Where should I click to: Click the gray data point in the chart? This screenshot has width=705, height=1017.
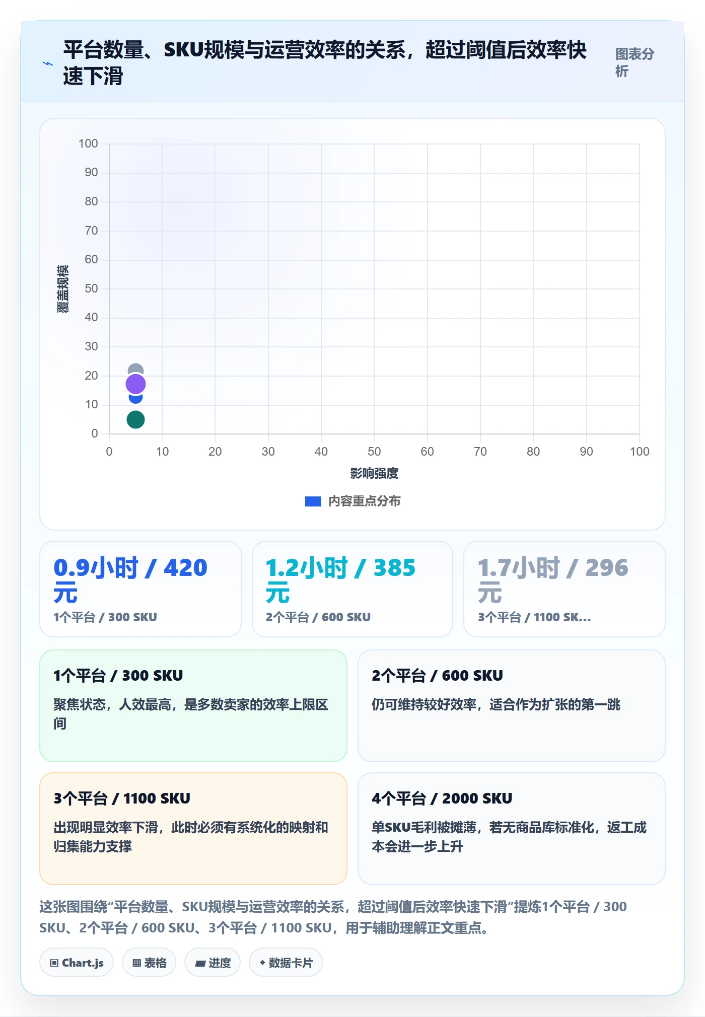[135, 369]
